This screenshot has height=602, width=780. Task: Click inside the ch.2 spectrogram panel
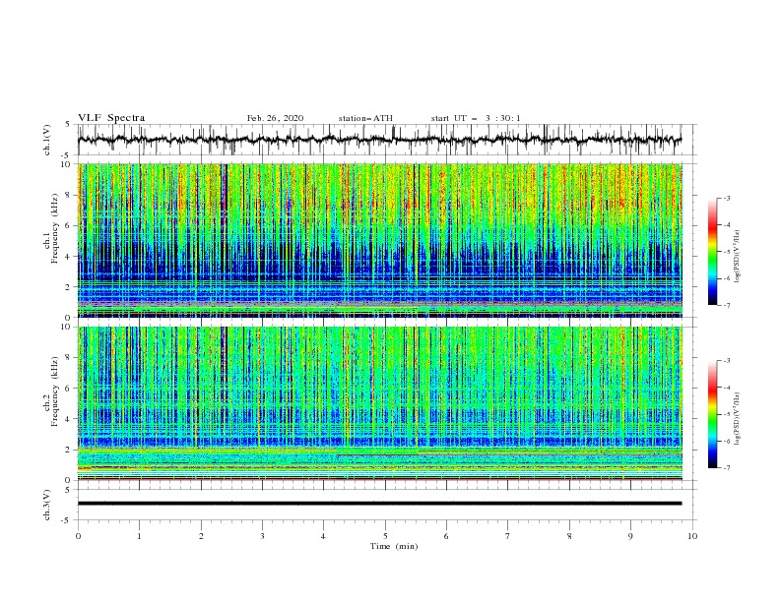(380, 403)
